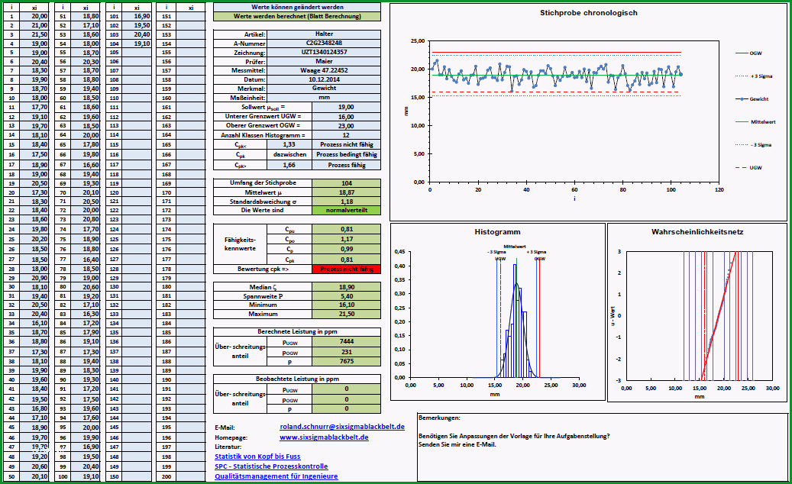
Task: Select xi cell for sample 73 '20,80'
Action: pos(86,220)
